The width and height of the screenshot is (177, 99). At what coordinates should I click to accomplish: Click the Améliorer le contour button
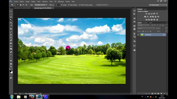pyautogui.click(x=102, y=5)
